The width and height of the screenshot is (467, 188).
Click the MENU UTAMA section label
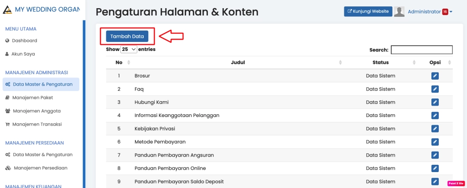tap(21, 29)
